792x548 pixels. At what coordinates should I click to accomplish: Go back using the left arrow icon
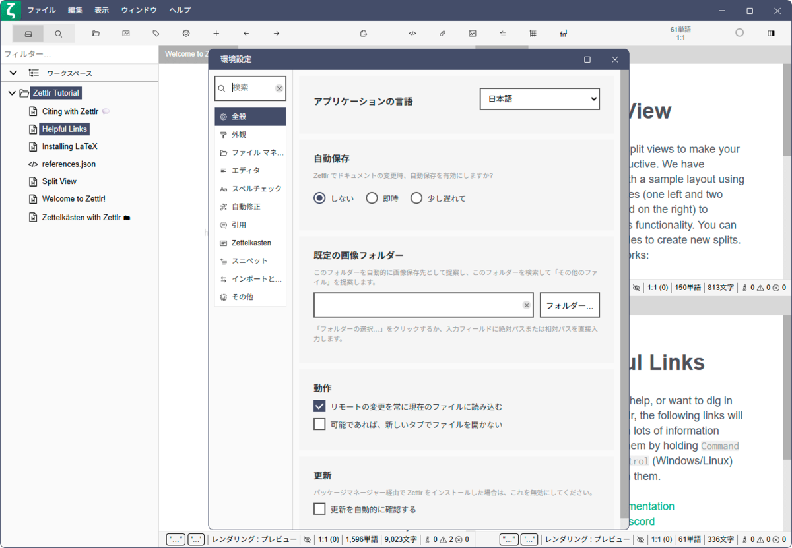tap(246, 34)
